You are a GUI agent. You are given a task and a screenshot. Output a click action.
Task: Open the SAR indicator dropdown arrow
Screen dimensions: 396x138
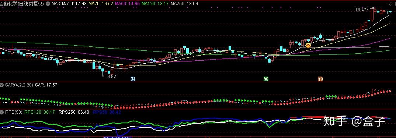coord(2,85)
